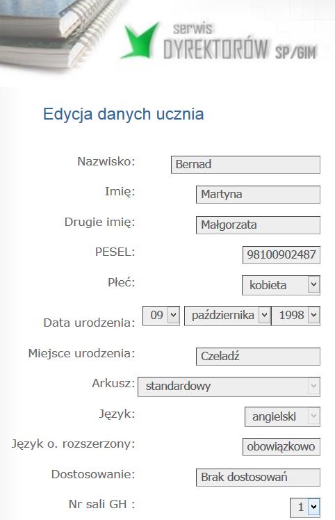
Task: Open the birth day dropdown showing 09
Action: pyautogui.click(x=161, y=316)
